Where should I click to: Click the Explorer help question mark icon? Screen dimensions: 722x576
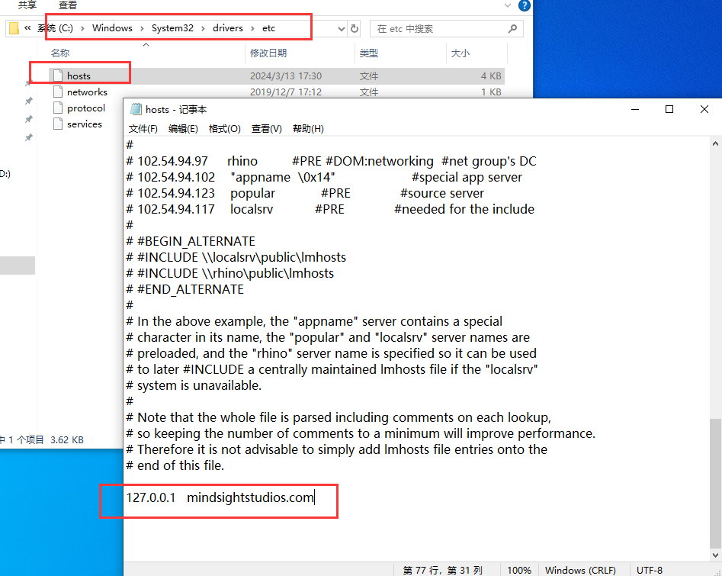[x=524, y=5]
